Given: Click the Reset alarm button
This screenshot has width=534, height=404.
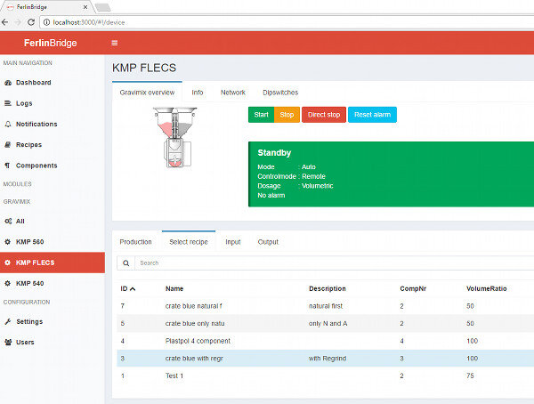Looking at the screenshot, I should (372, 115).
